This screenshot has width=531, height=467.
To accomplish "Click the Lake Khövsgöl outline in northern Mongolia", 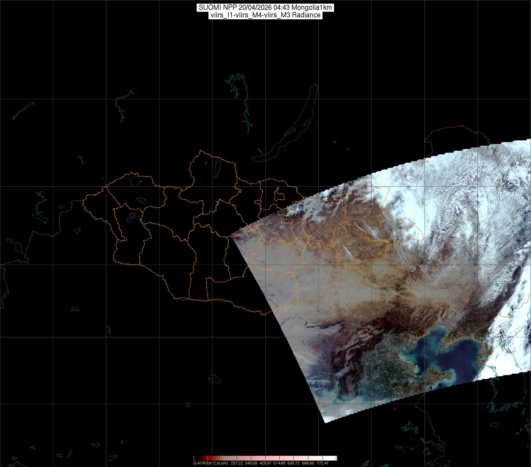I will click(x=217, y=168).
